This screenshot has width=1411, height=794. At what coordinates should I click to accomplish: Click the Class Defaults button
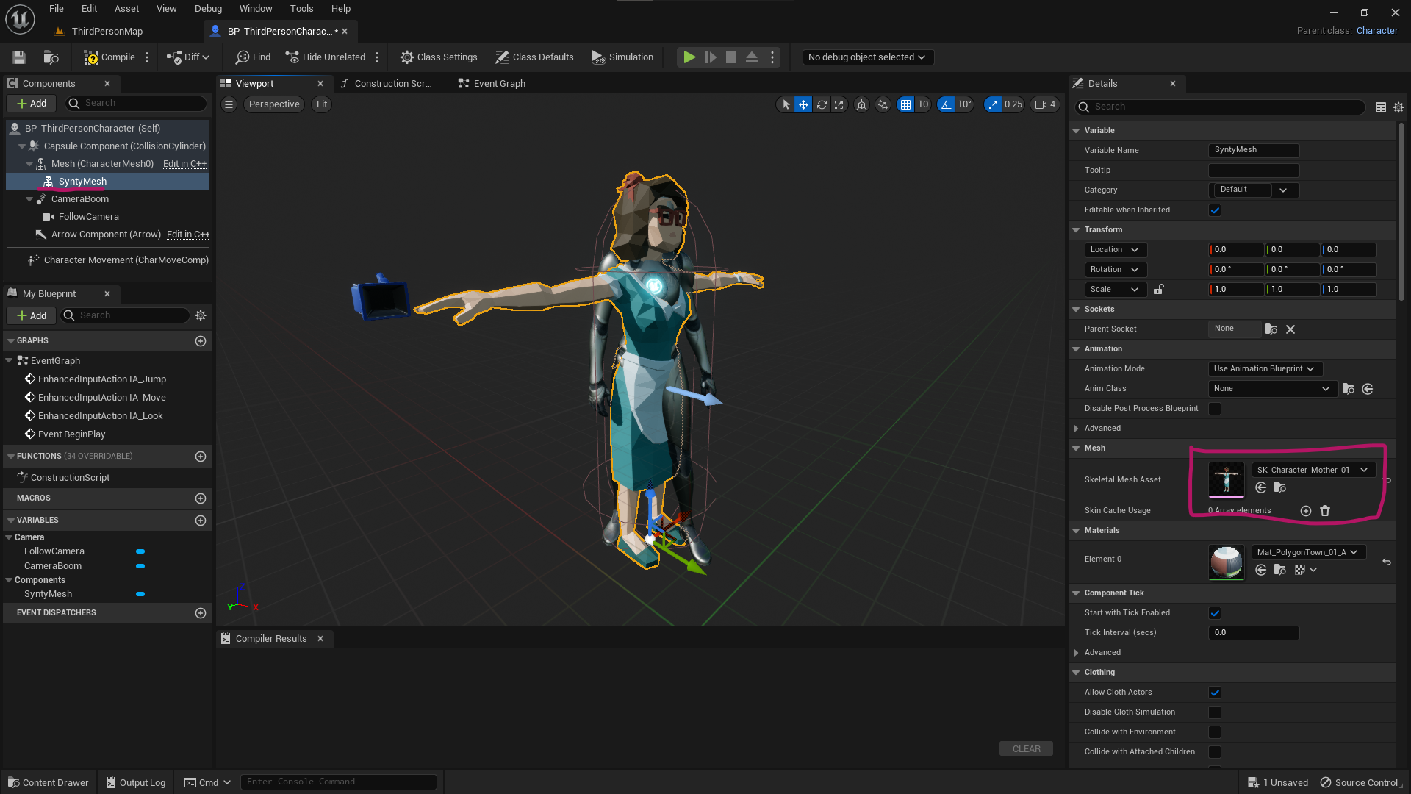coord(534,57)
